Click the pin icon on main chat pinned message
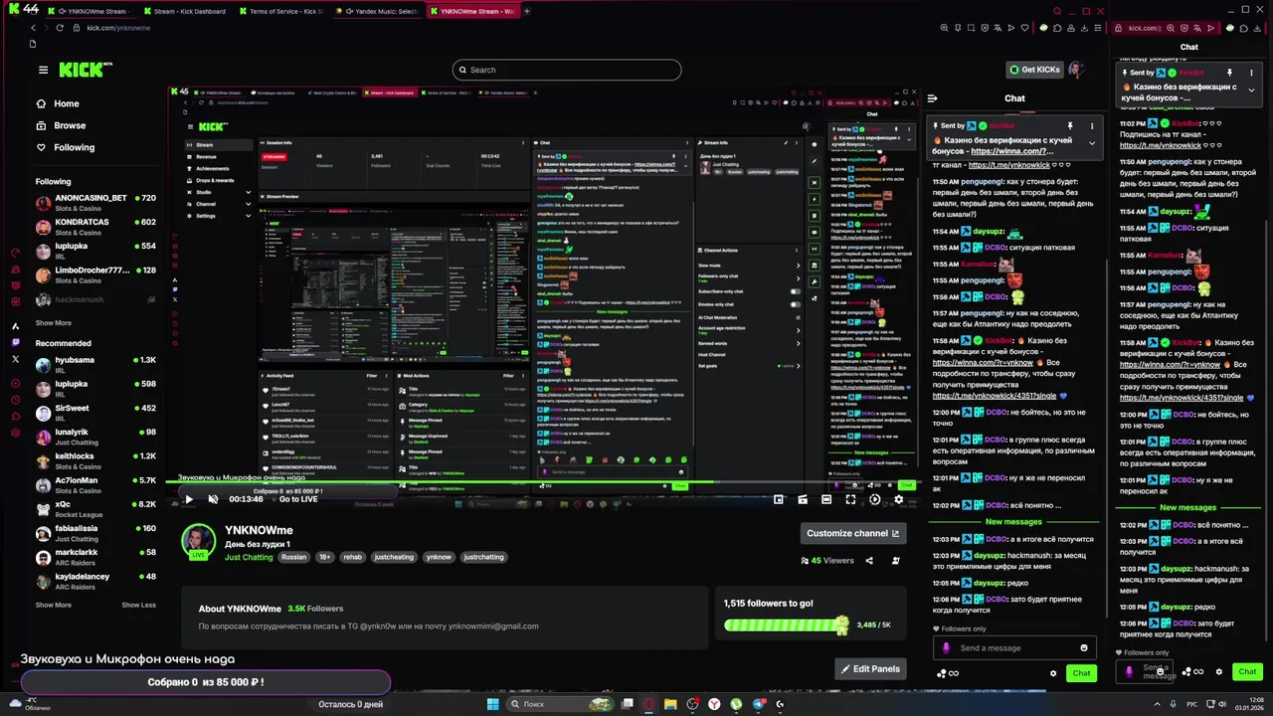The image size is (1273, 716). 1070,126
